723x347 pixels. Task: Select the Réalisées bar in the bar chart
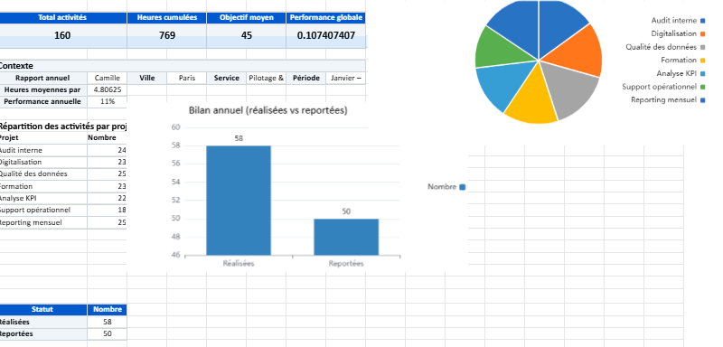pyautogui.click(x=239, y=201)
